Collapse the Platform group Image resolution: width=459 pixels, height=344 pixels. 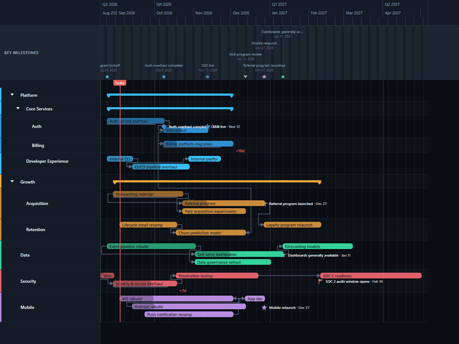[x=12, y=95]
